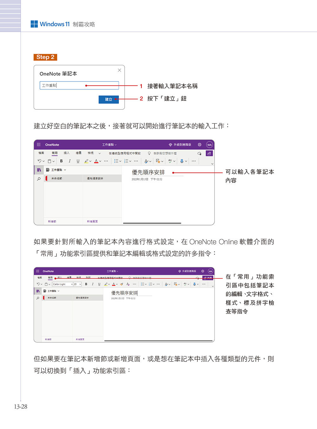This screenshot has height=429, width=317.
Task: Click the horizontal scrollbar in the first OneNote screenshot
Action: 152,223
